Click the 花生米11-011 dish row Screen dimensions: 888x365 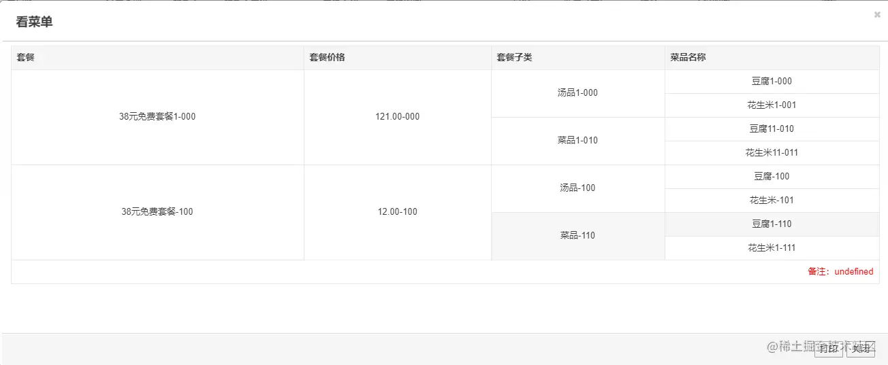click(x=772, y=153)
